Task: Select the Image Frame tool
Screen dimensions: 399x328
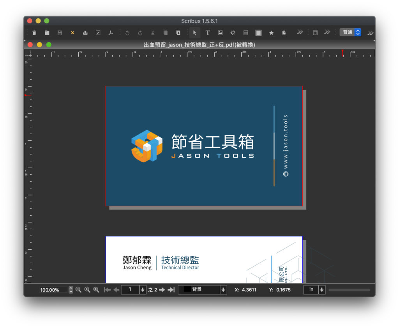Action: [221, 33]
